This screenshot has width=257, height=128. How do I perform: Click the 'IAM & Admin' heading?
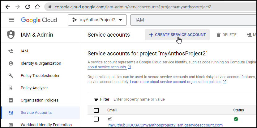37,35
